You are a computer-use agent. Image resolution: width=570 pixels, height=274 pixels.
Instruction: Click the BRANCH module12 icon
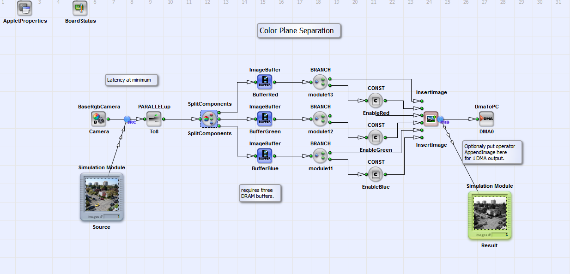coord(320,119)
